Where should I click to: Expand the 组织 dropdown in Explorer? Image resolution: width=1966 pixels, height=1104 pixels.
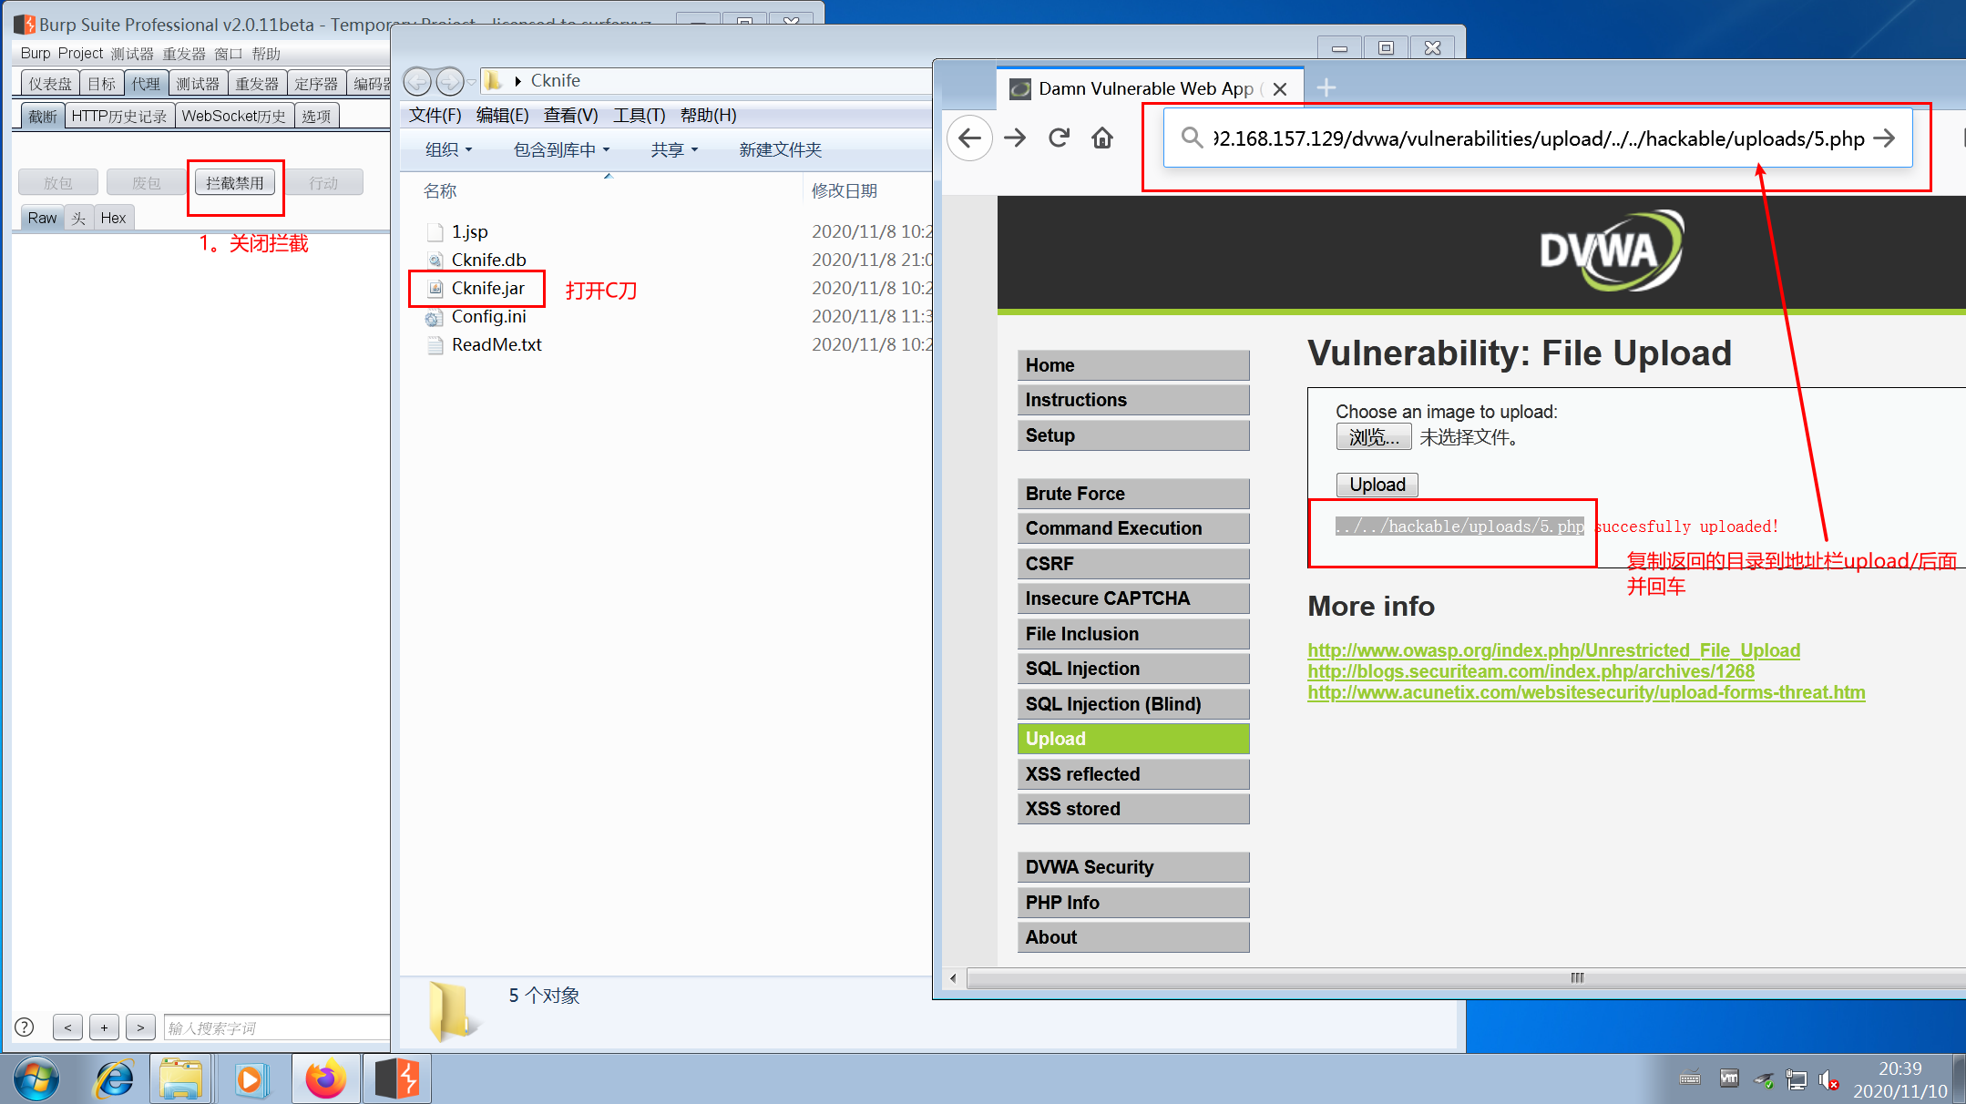(449, 149)
